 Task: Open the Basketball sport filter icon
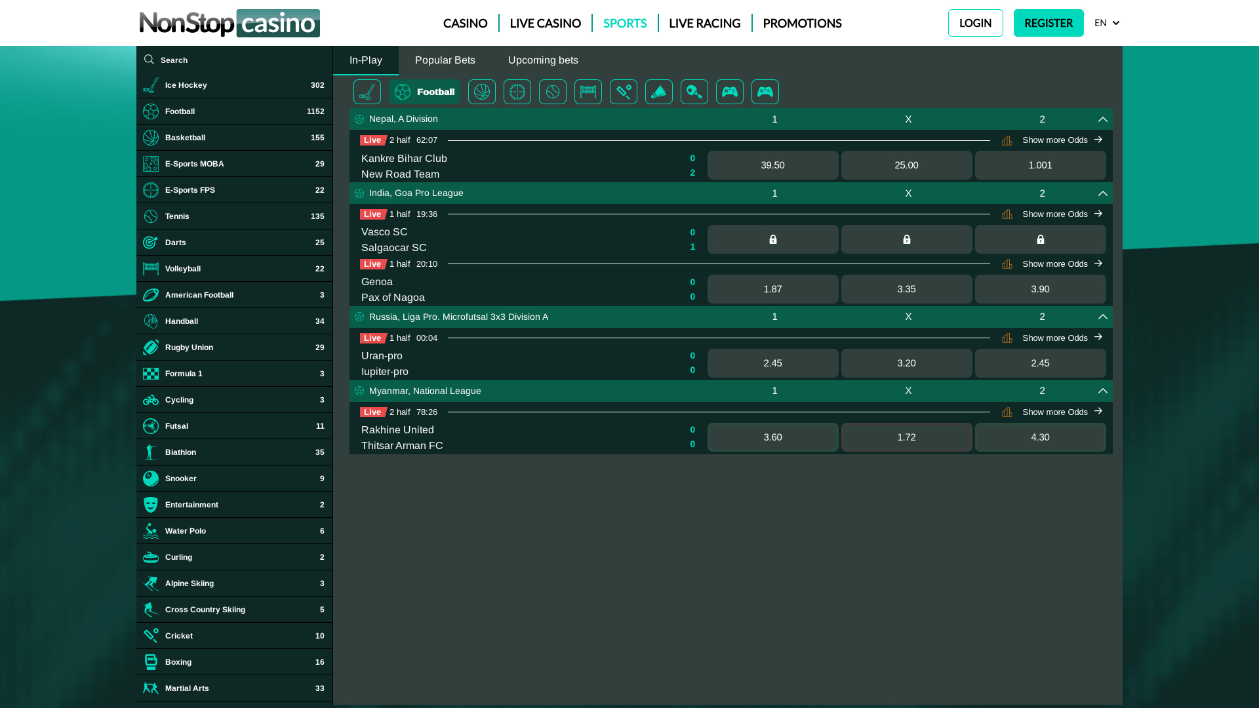482,92
